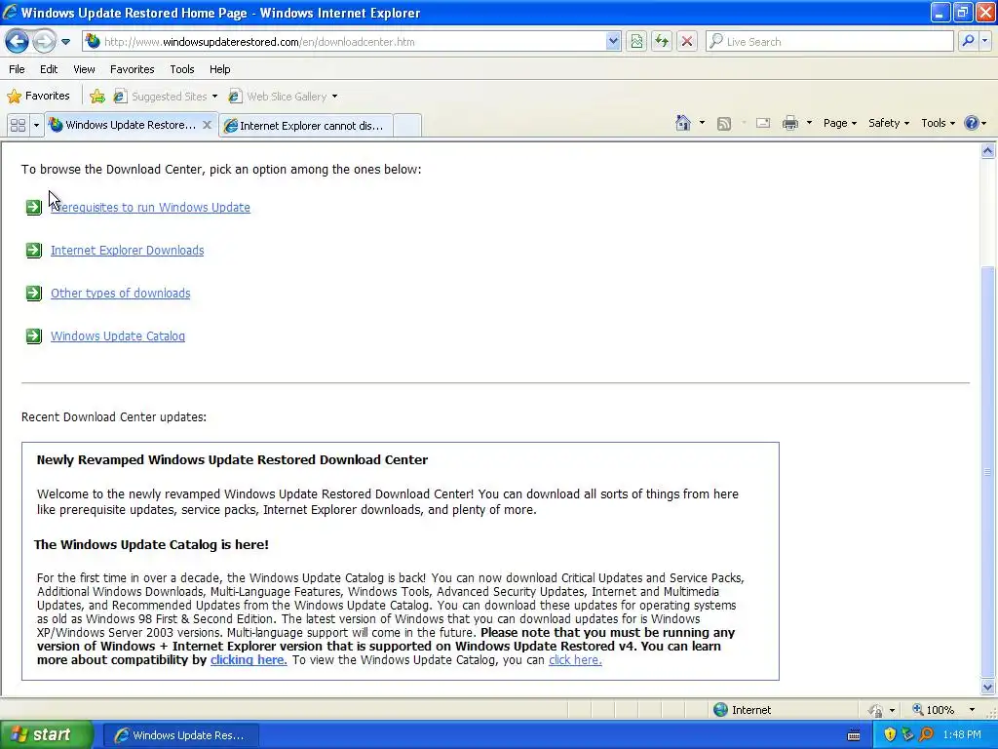Open Internet Explorer Downloads link
The image size is (998, 749).
(128, 251)
